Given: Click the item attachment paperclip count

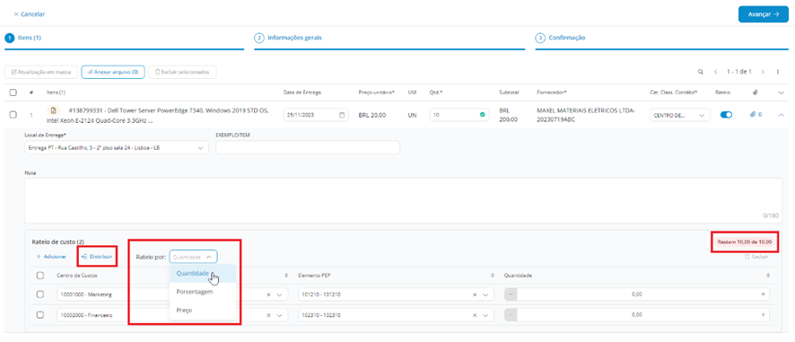Looking at the screenshot, I should (756, 115).
